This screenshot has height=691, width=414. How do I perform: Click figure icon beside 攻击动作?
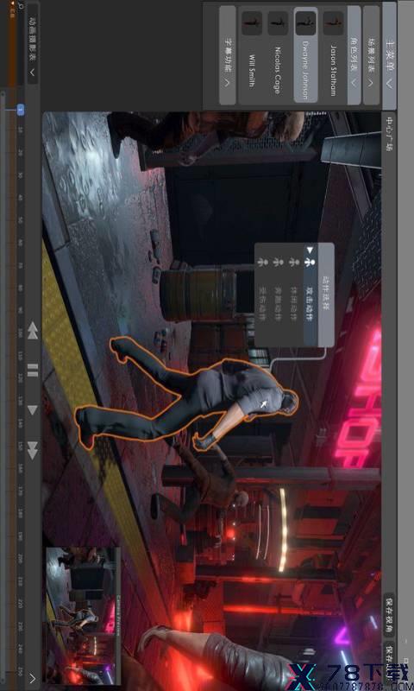[310, 263]
